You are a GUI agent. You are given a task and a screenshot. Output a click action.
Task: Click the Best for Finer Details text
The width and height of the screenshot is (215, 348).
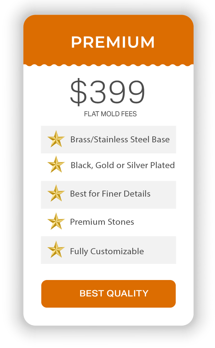[x=110, y=194]
